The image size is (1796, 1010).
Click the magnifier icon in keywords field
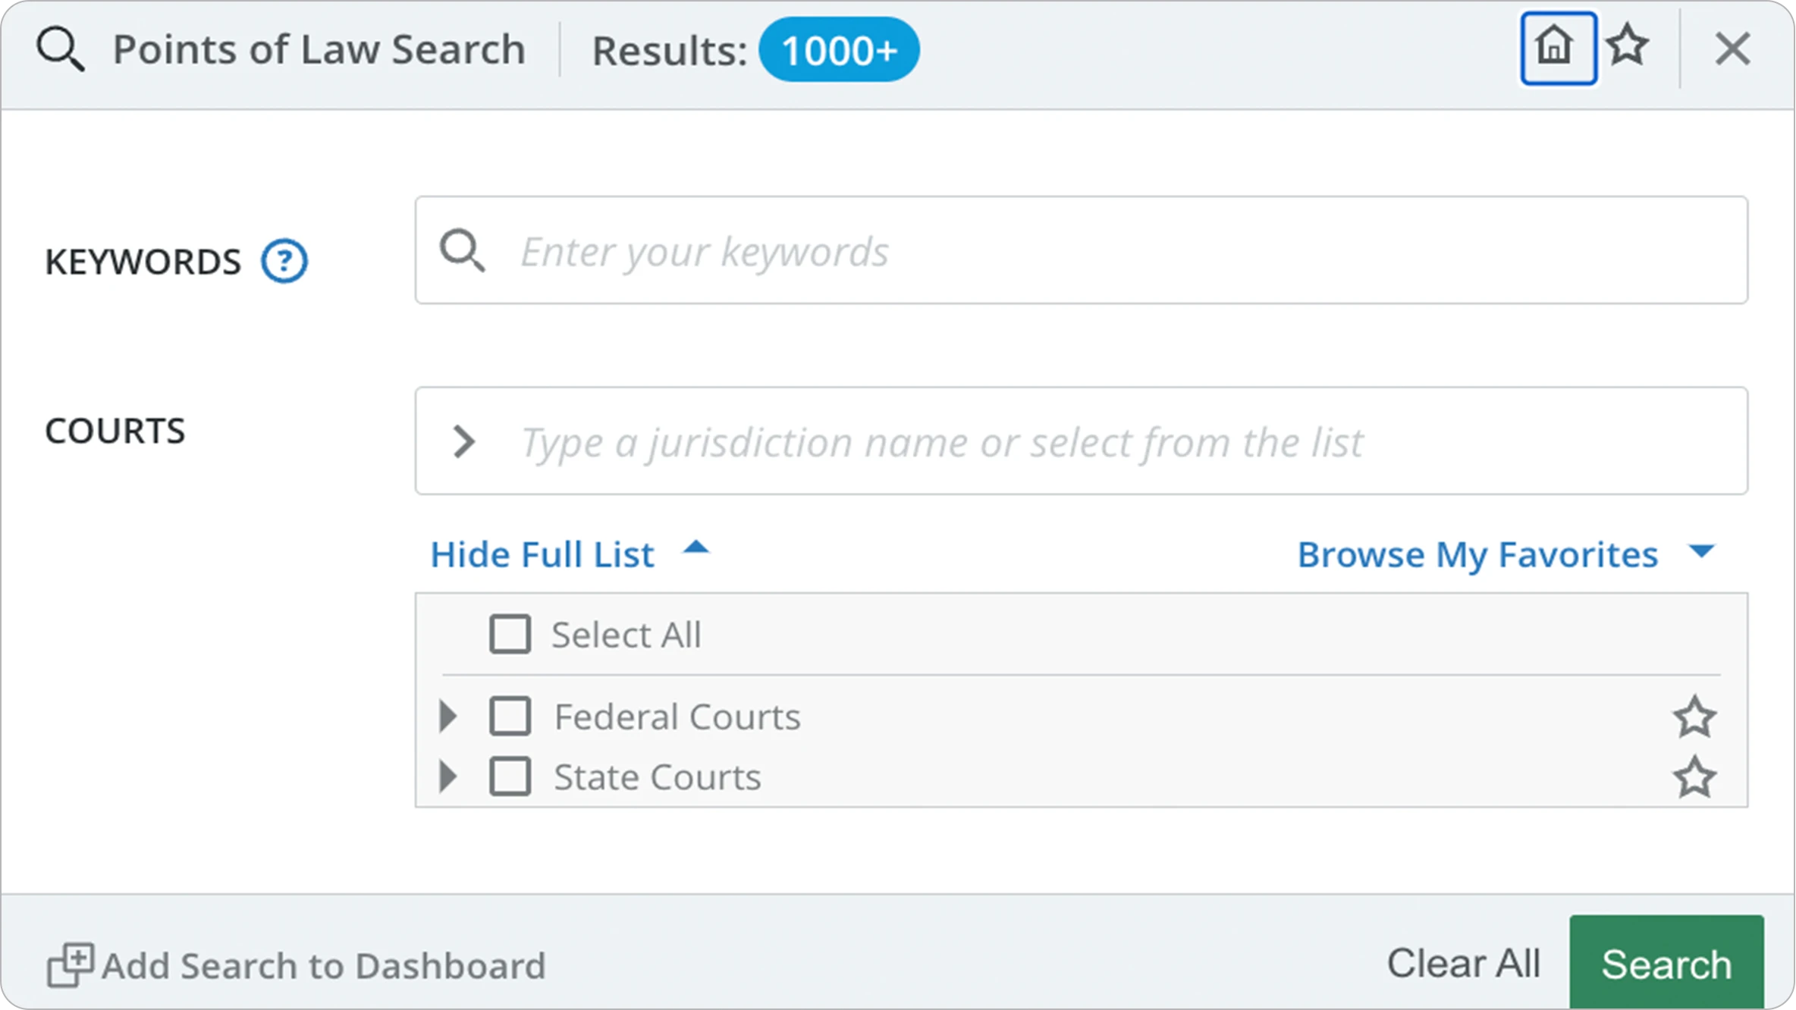[462, 251]
